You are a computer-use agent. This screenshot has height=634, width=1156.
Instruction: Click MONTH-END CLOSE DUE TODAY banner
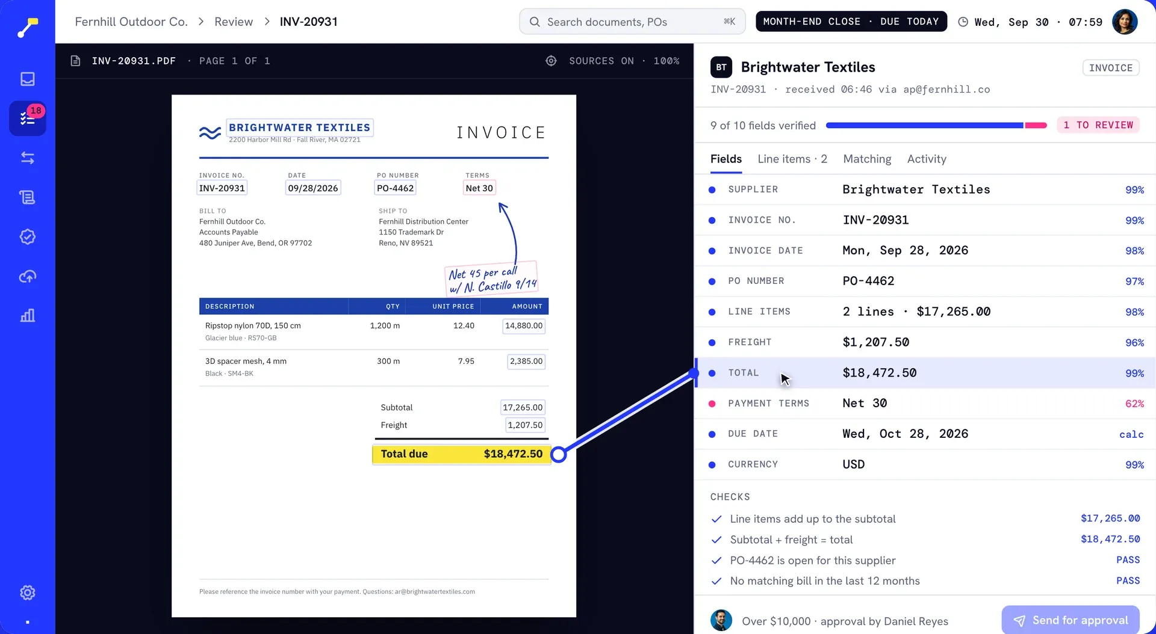tap(851, 22)
